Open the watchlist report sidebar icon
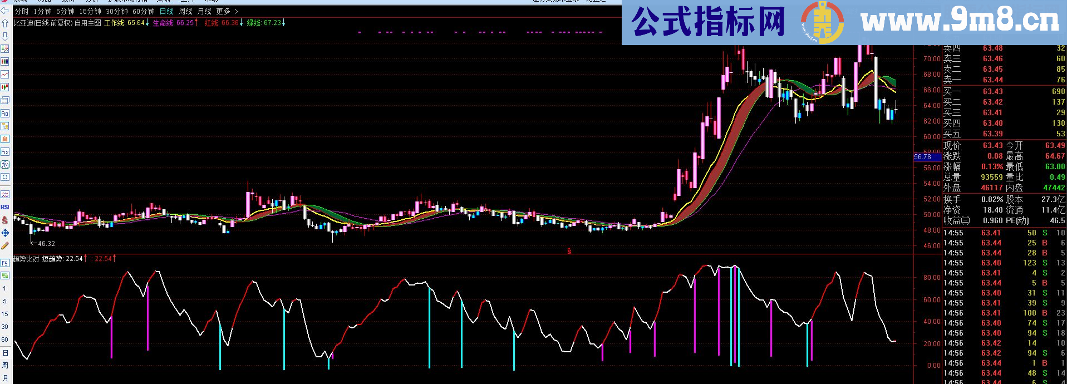Viewport: 1067px width, 384px height. (x=5, y=49)
